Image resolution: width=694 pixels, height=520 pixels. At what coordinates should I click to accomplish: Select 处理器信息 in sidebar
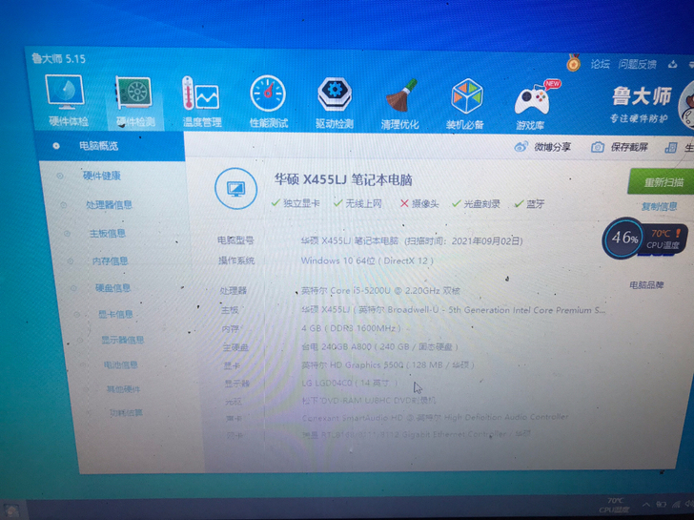click(x=109, y=204)
